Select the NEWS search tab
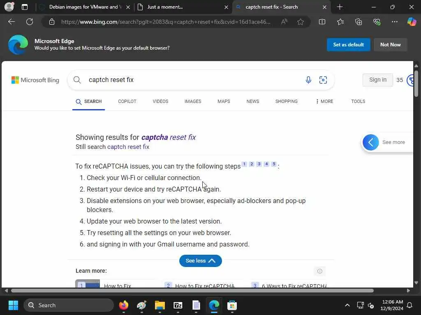This screenshot has width=421, height=315. pyautogui.click(x=253, y=101)
